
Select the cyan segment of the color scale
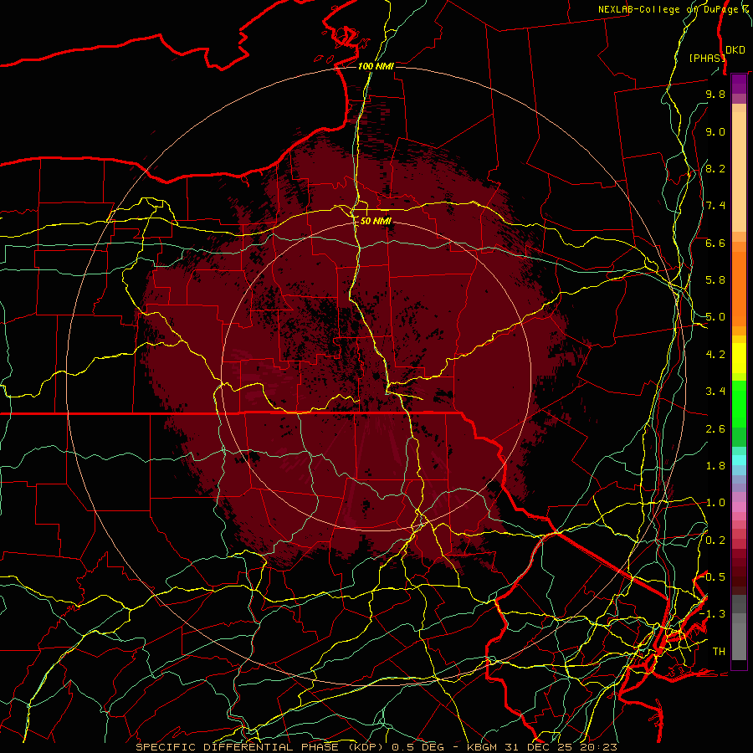tap(739, 460)
